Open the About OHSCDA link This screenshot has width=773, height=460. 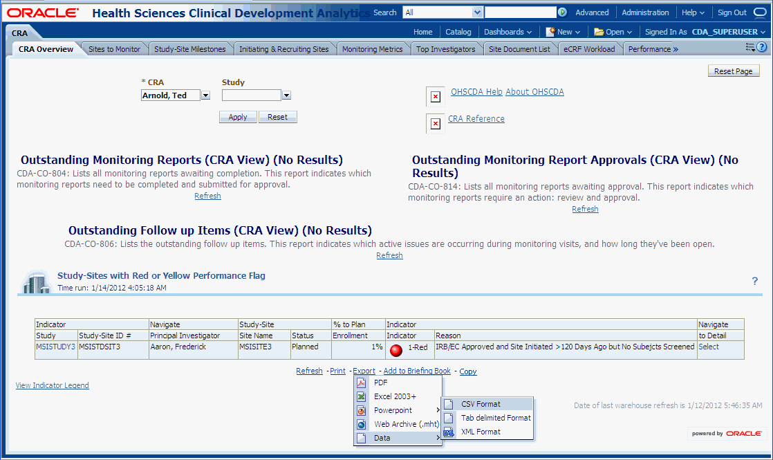534,92
